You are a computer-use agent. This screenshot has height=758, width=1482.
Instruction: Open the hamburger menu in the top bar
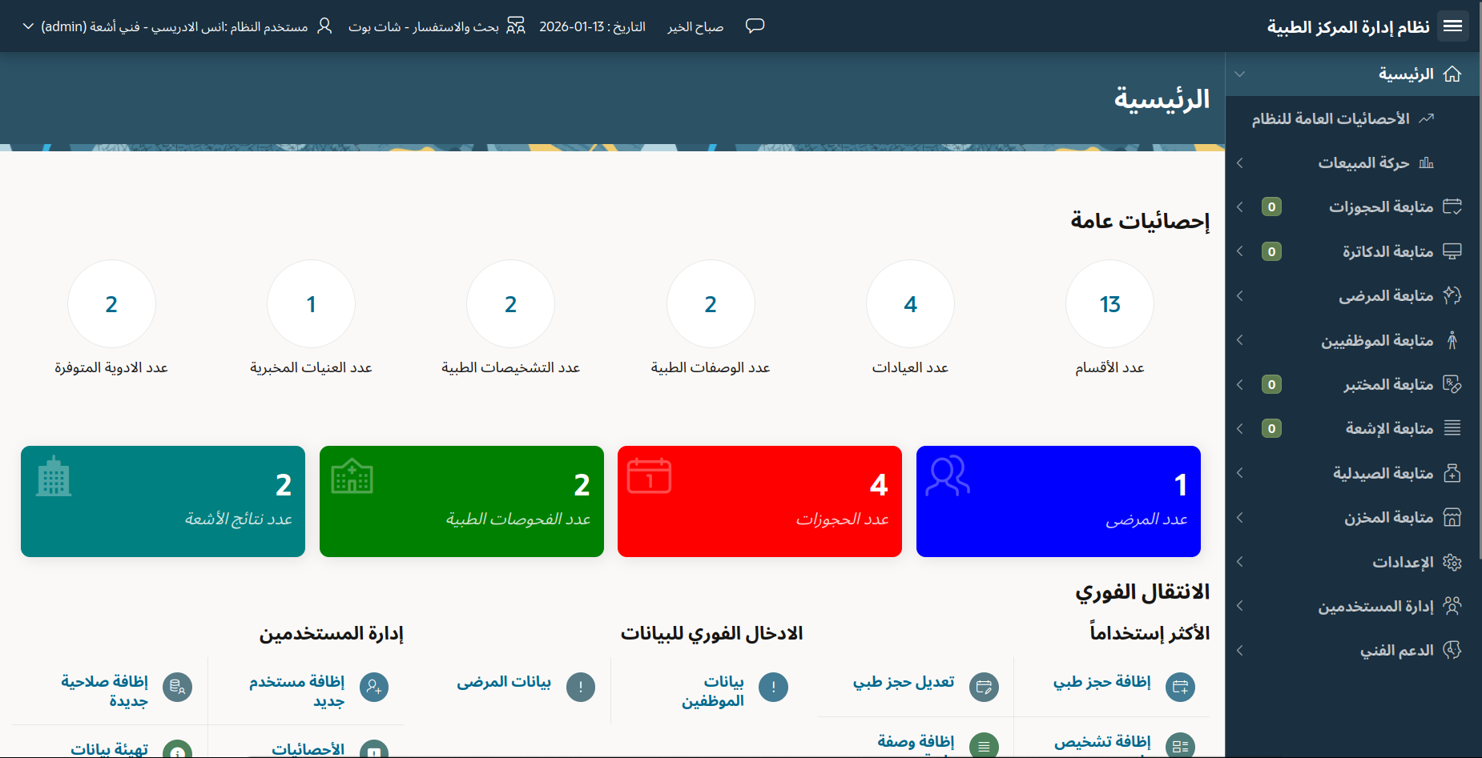[1453, 25]
